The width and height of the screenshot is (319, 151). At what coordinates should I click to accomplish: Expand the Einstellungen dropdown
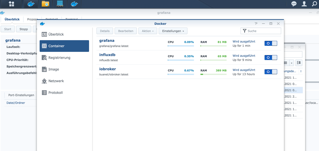[x=173, y=31]
